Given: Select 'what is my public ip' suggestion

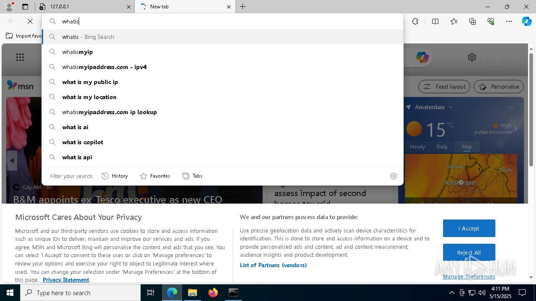Looking at the screenshot, I should click(x=223, y=82).
